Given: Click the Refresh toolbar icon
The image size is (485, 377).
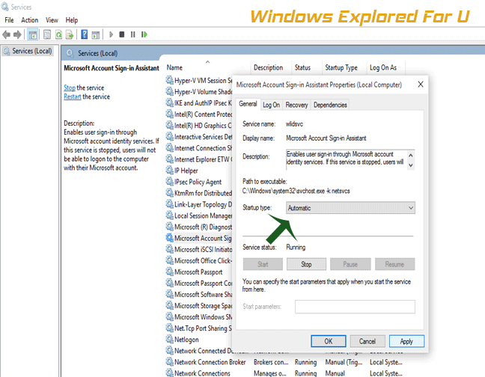Looking at the screenshot, I should pyautogui.click(x=58, y=34).
